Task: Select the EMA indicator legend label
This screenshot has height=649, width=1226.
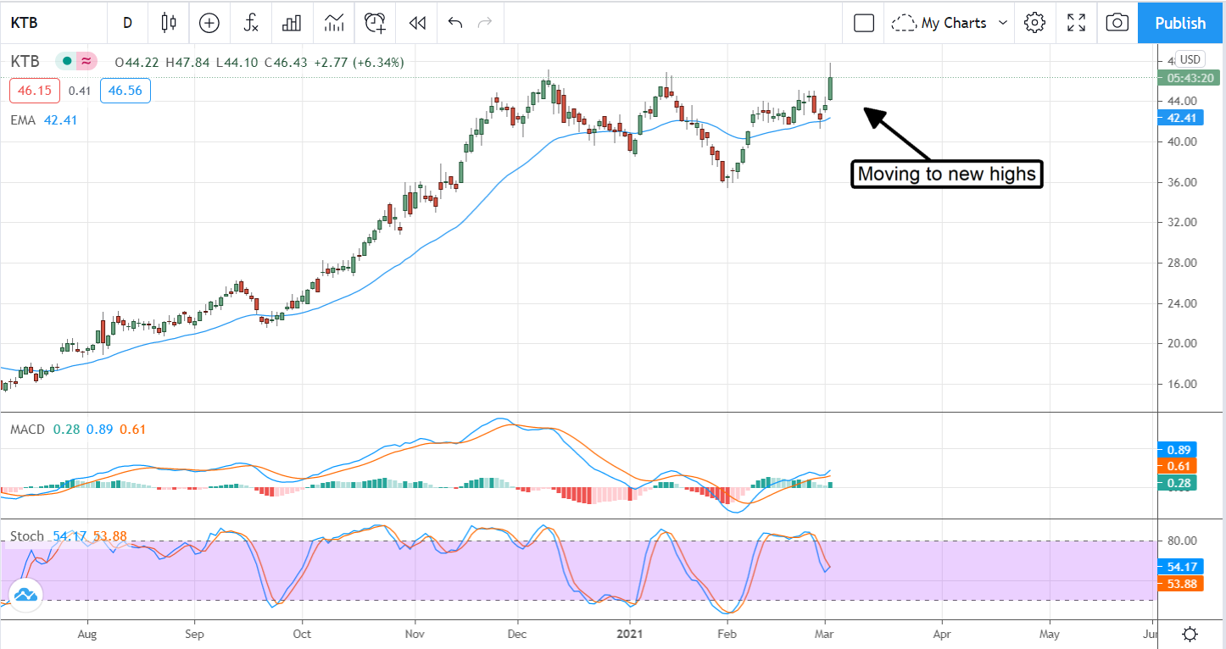Action: click(x=23, y=120)
